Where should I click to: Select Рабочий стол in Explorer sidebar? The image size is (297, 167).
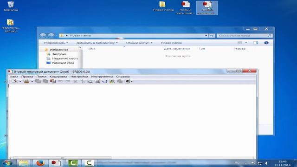tap(60, 63)
